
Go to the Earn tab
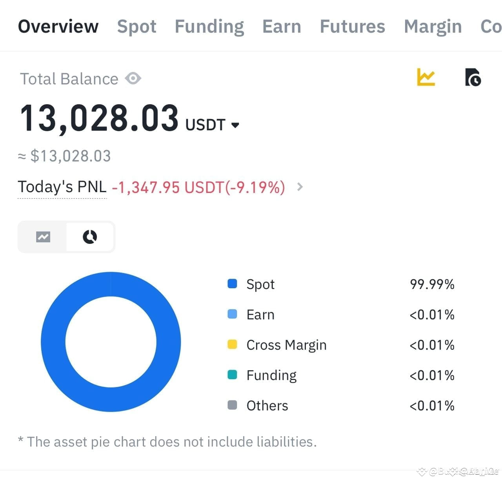[x=282, y=27]
